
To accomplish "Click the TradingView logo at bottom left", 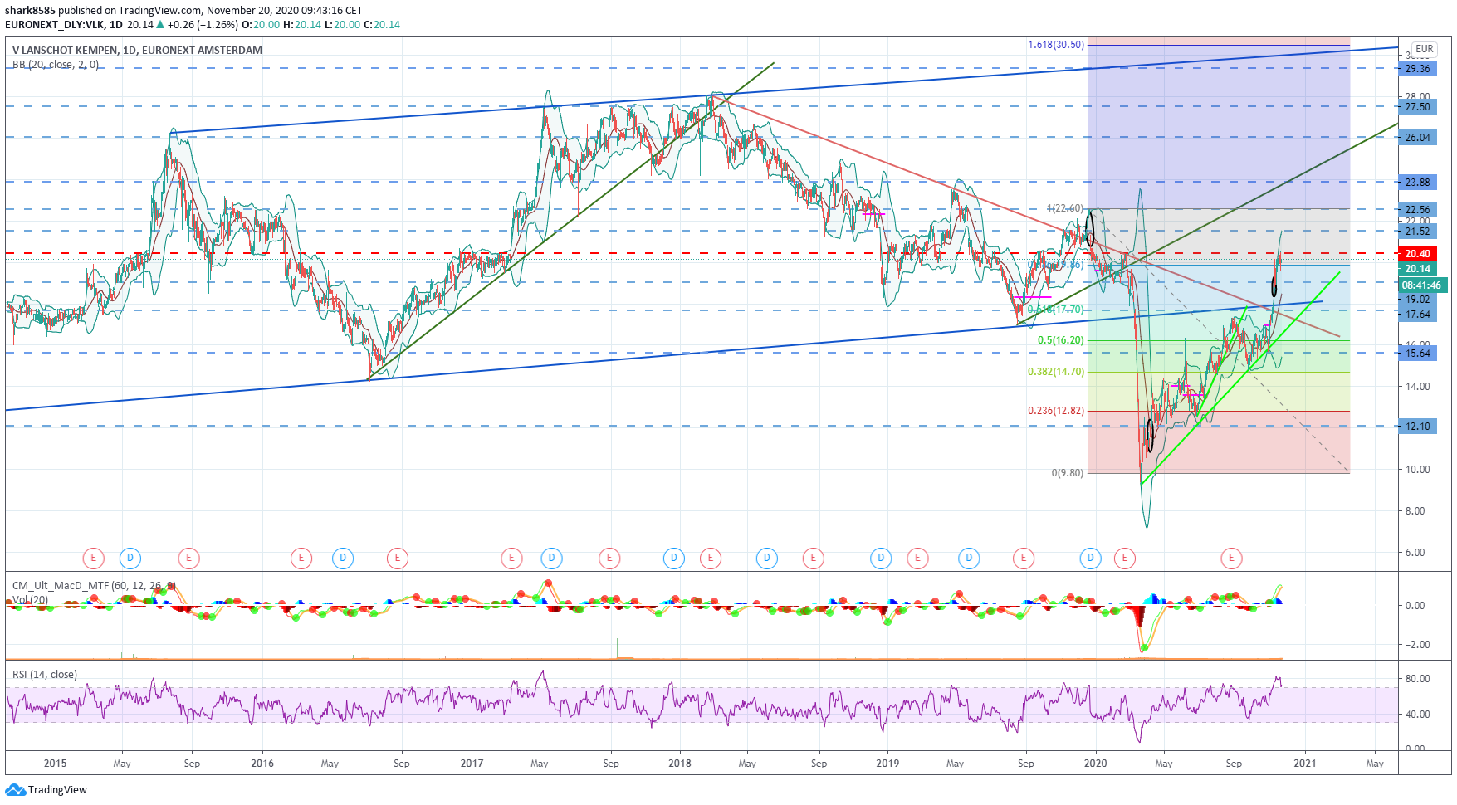I will [46, 789].
